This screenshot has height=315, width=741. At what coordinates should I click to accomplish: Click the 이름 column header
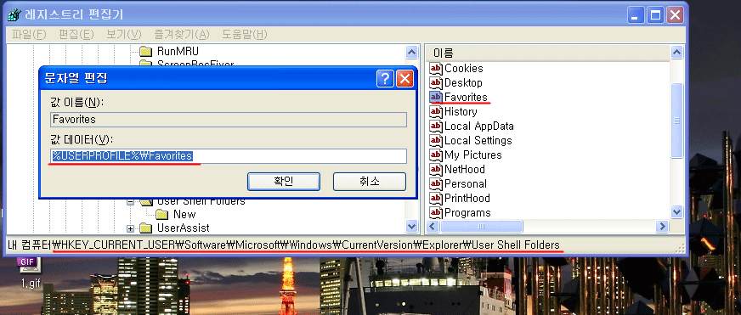[x=547, y=53]
